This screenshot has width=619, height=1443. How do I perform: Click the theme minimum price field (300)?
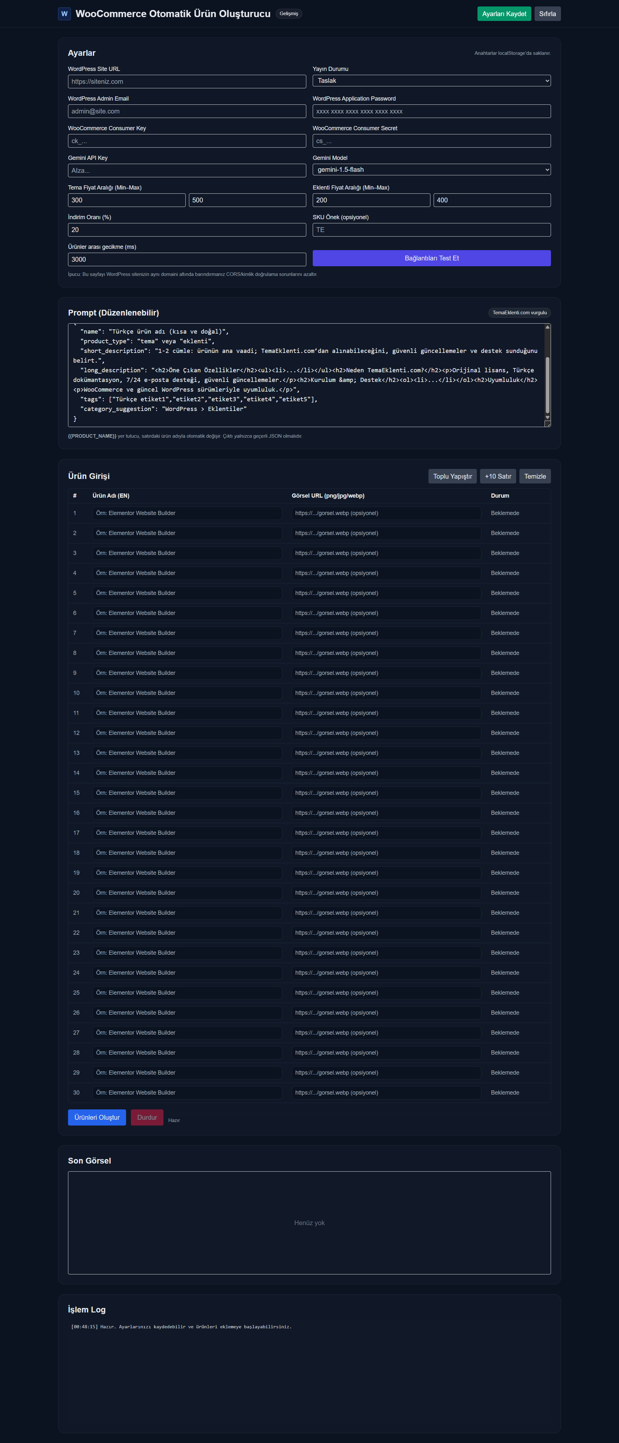coord(127,200)
